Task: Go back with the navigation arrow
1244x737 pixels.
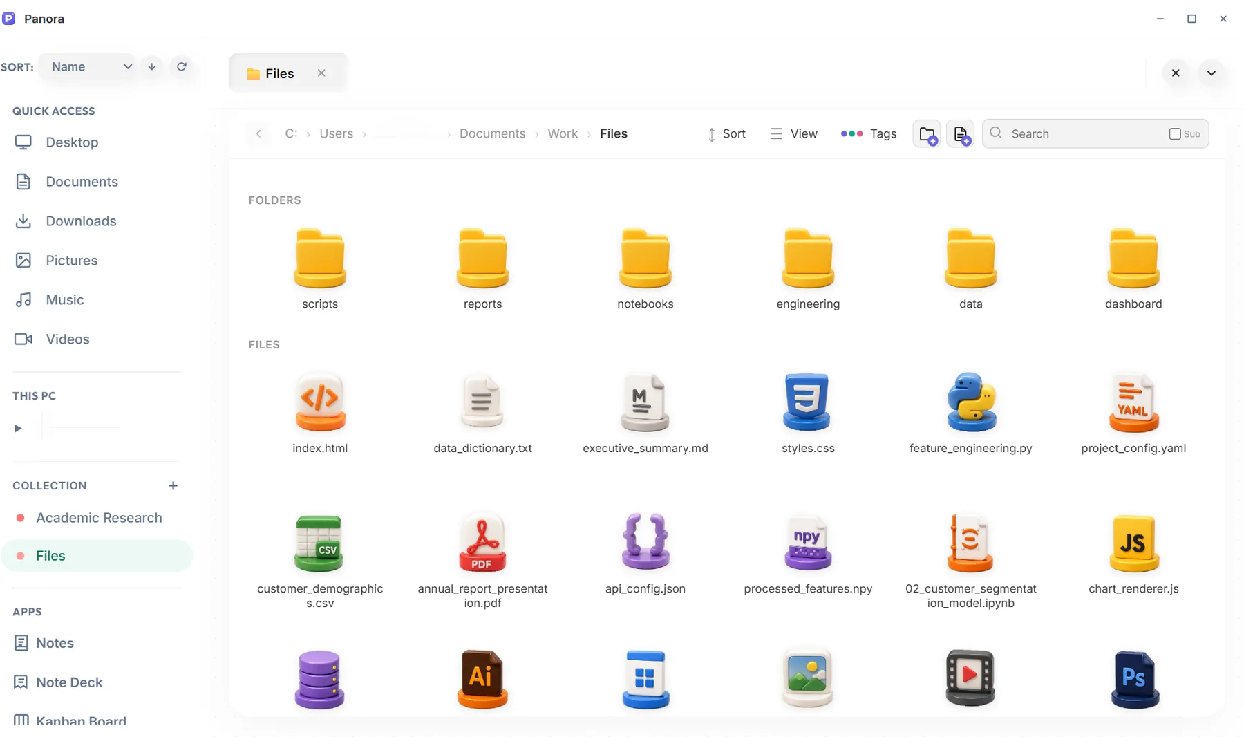Action: click(258, 133)
